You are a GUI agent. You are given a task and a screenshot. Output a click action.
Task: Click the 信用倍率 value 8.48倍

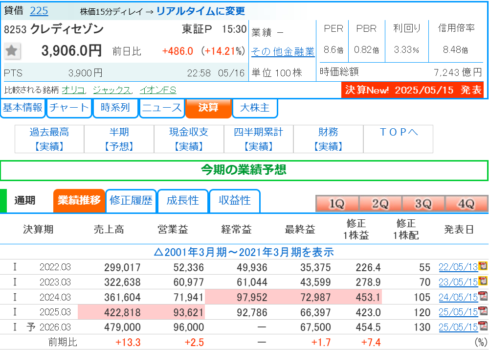[456, 49]
